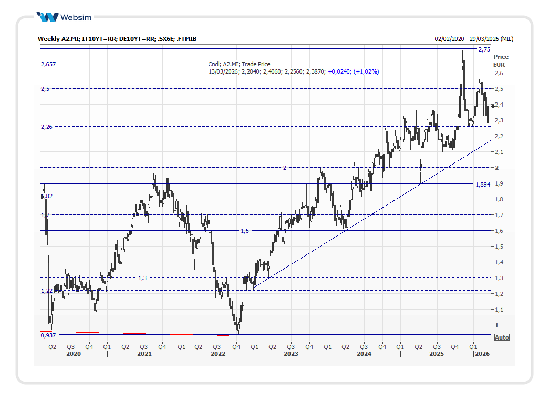Click the Weekly A2.MI chart title

pyautogui.click(x=117, y=39)
